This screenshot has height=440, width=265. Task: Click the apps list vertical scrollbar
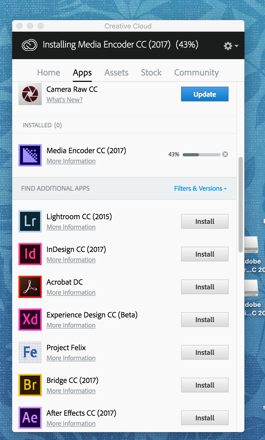click(240, 205)
